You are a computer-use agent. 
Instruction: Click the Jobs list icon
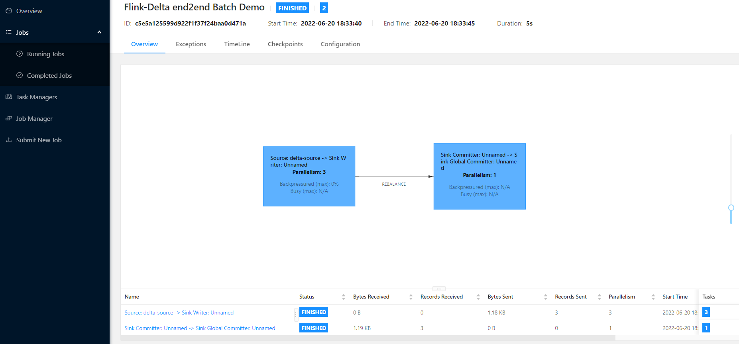[x=9, y=32]
